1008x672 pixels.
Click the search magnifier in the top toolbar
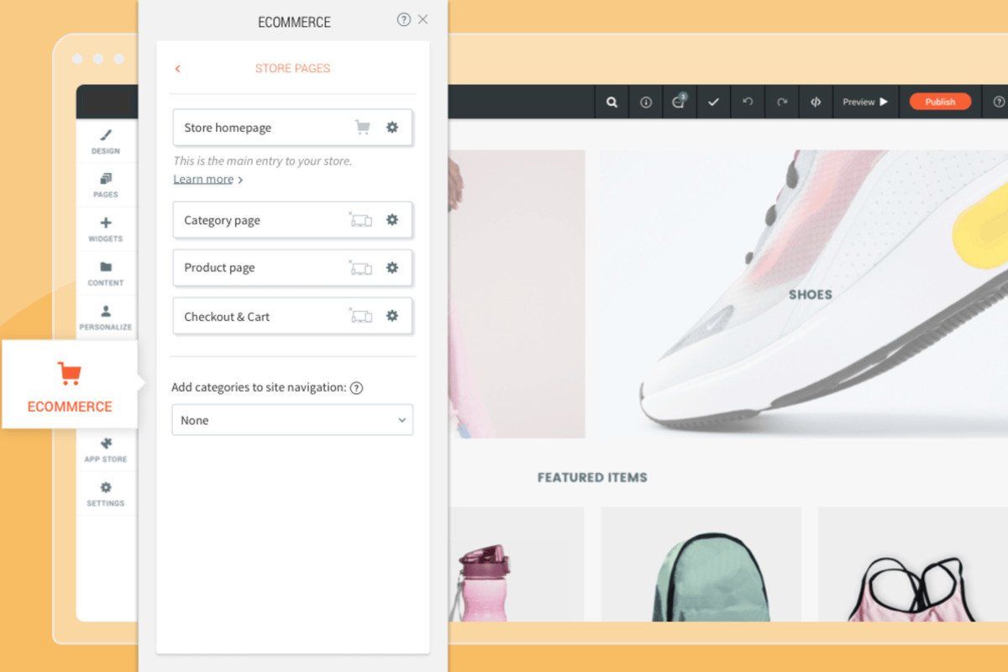coord(612,102)
